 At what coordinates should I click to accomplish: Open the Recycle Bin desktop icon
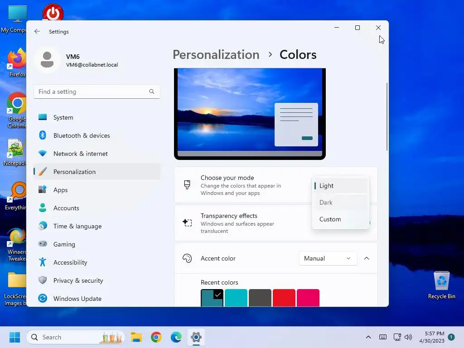click(441, 285)
